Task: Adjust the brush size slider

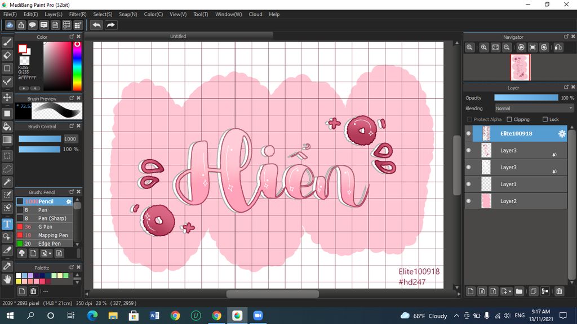Action: point(40,139)
